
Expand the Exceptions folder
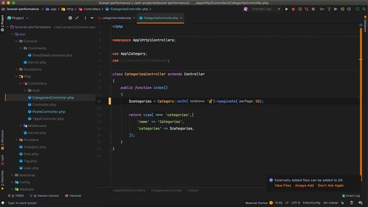[17, 70]
